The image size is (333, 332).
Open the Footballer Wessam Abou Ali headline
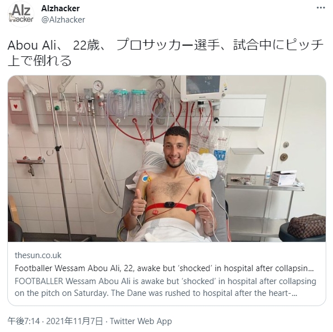[x=164, y=268]
